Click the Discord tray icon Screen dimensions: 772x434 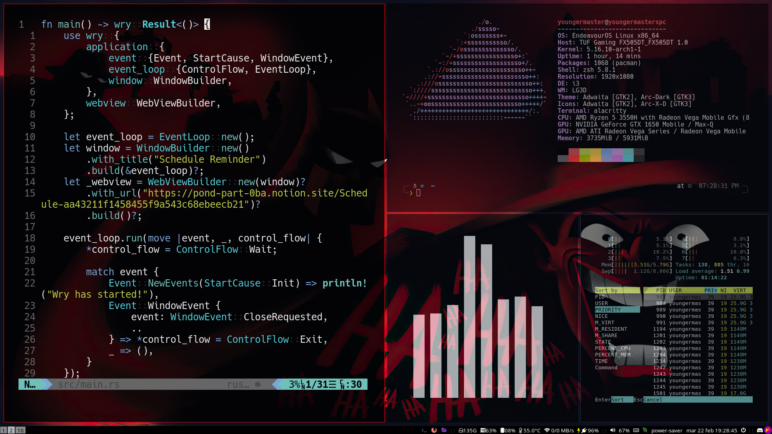760,430
